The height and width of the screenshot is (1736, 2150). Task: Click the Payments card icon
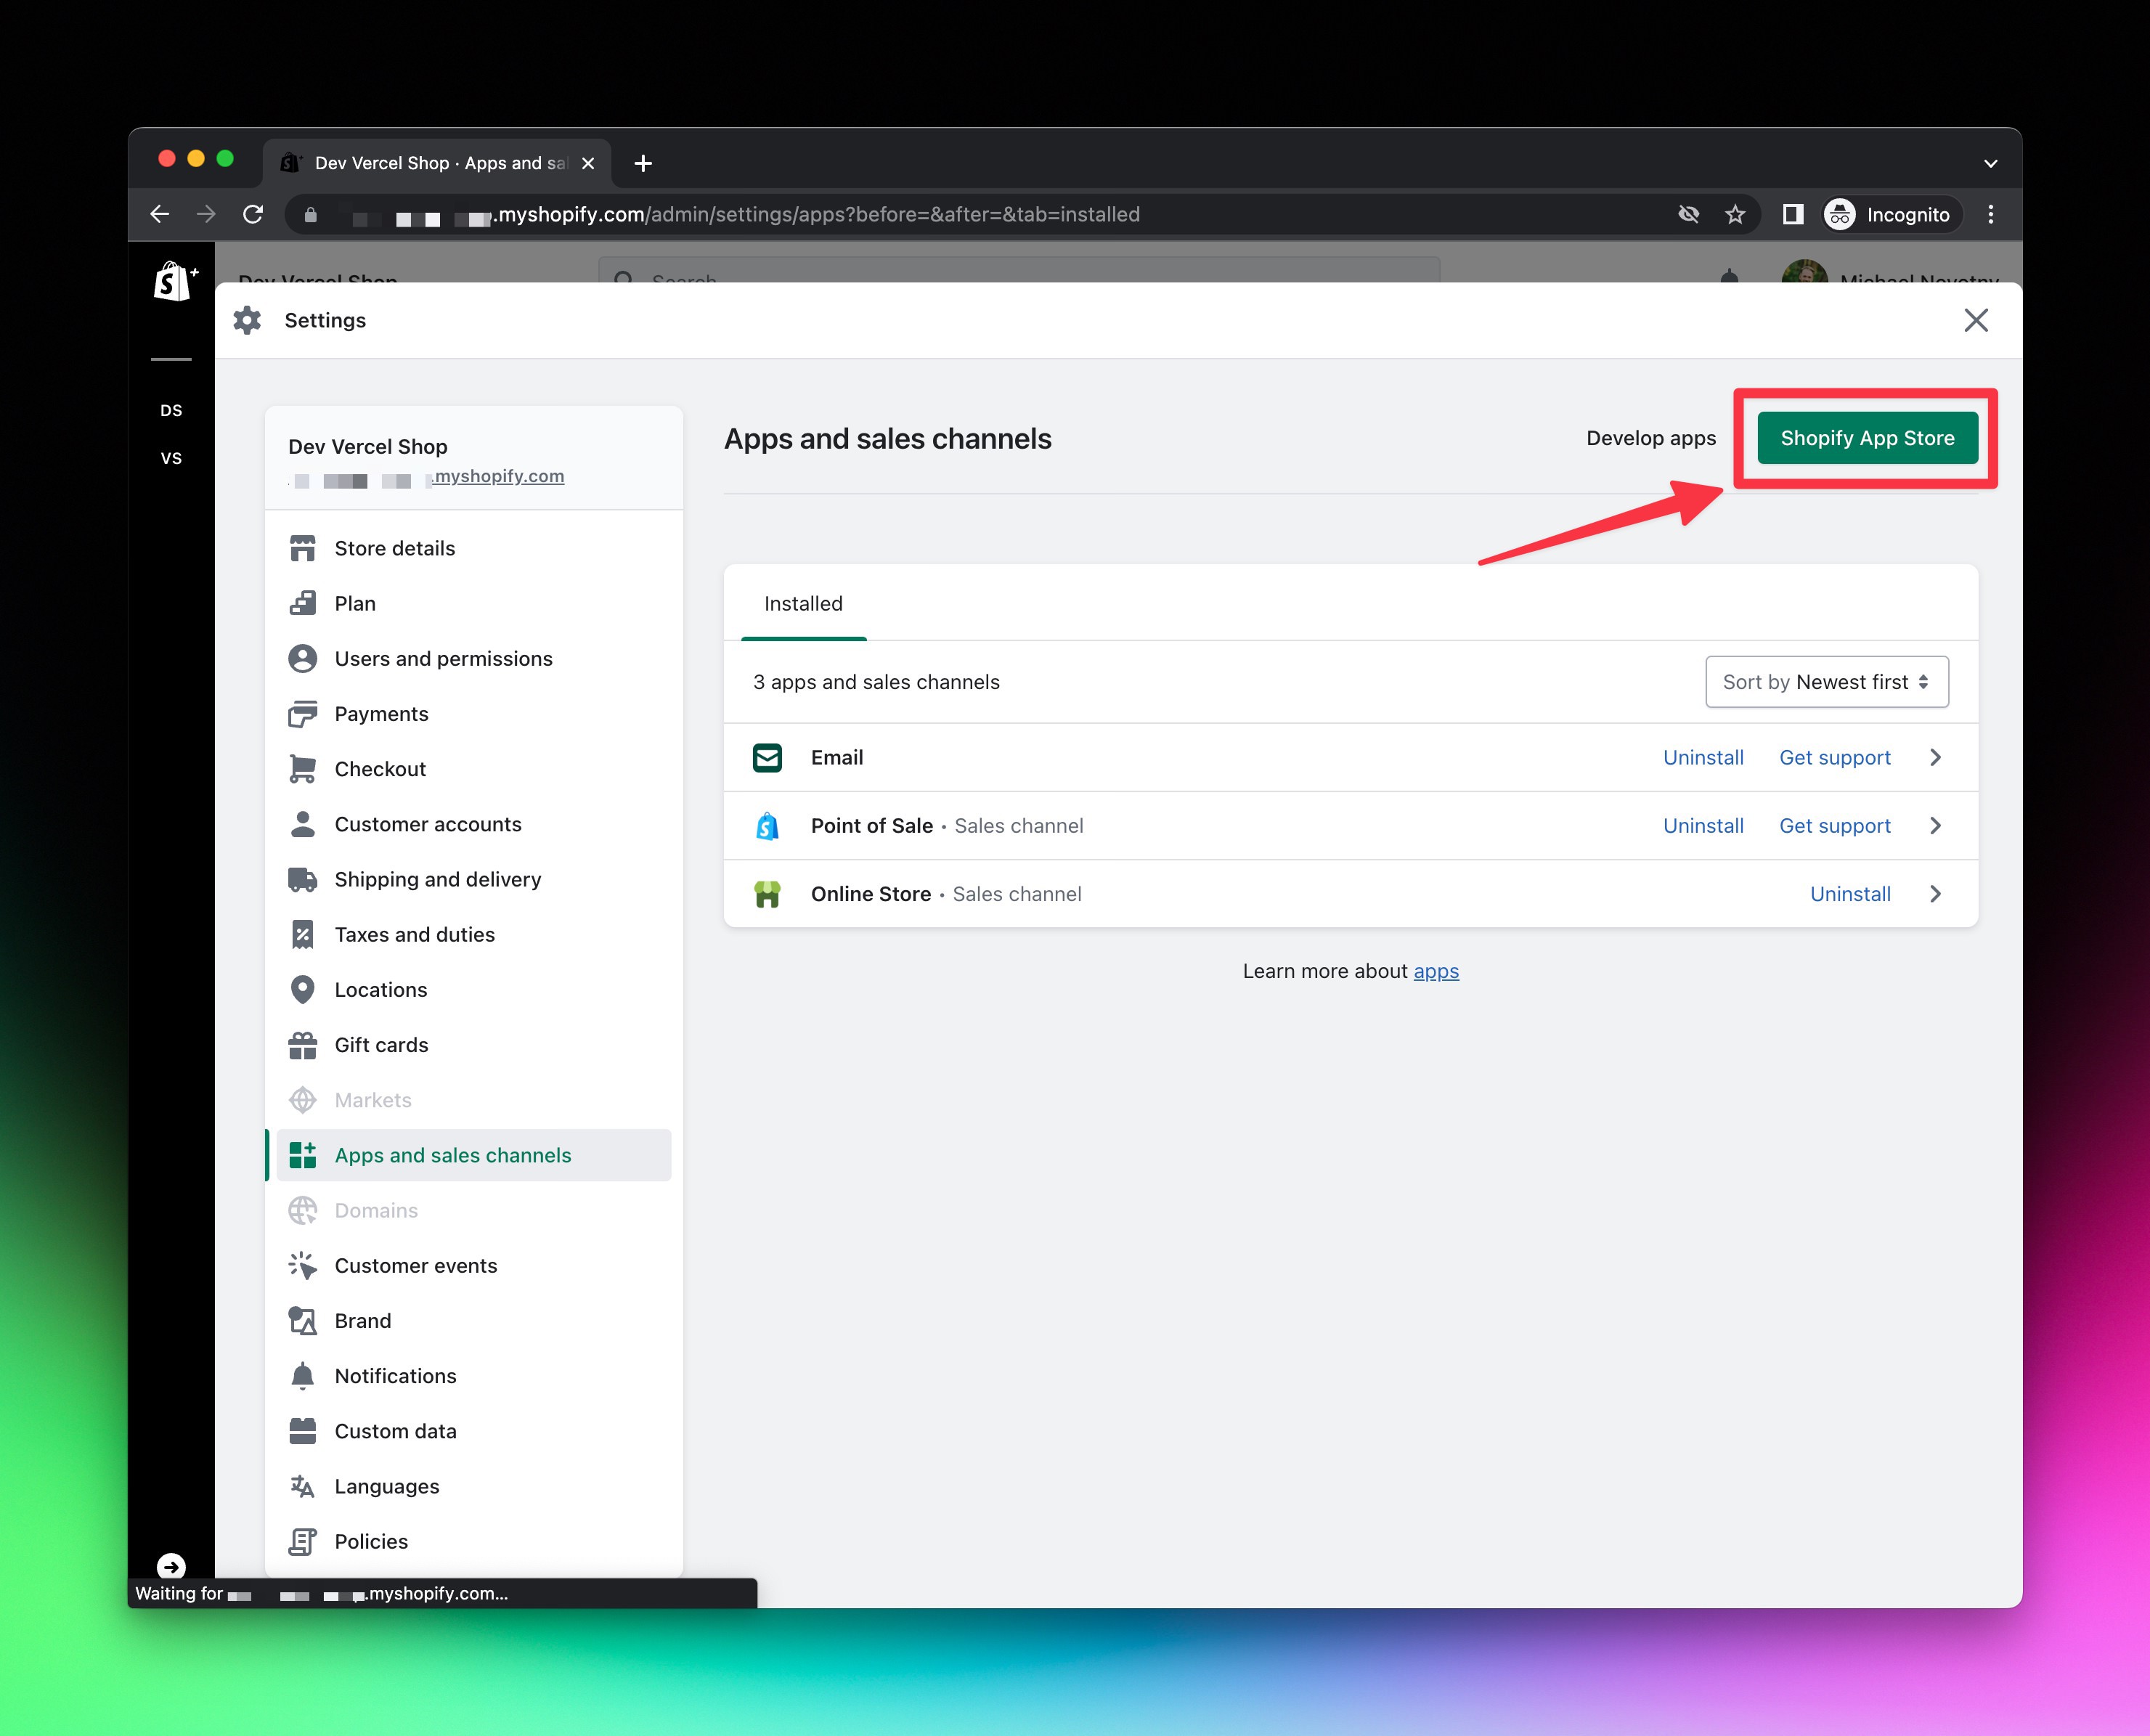point(302,714)
